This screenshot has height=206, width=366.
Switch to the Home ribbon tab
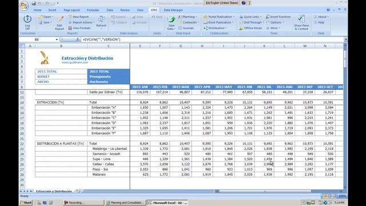(x=37, y=10)
